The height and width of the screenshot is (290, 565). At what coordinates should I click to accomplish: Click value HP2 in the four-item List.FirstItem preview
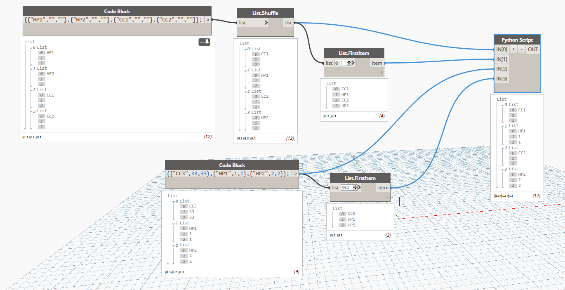coord(345,106)
